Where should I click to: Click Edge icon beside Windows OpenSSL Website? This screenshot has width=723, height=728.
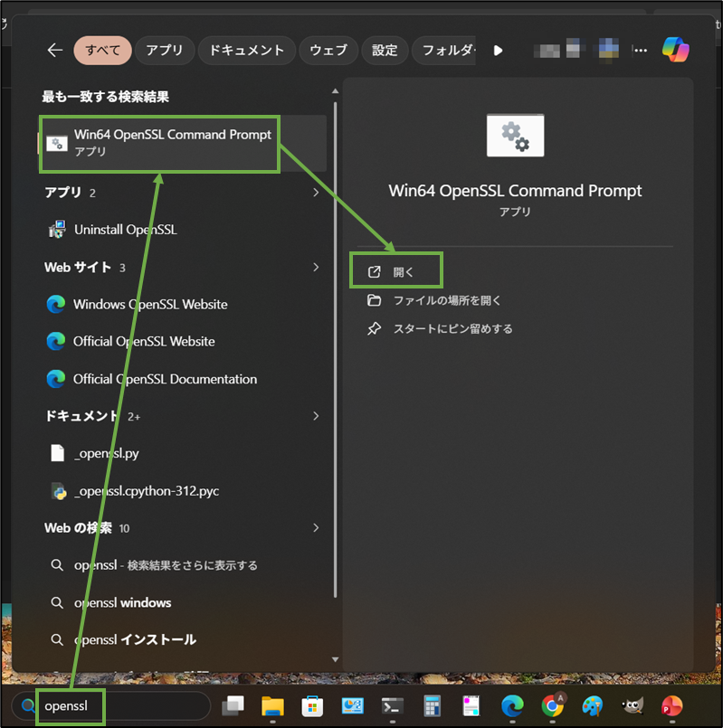pyautogui.click(x=56, y=304)
